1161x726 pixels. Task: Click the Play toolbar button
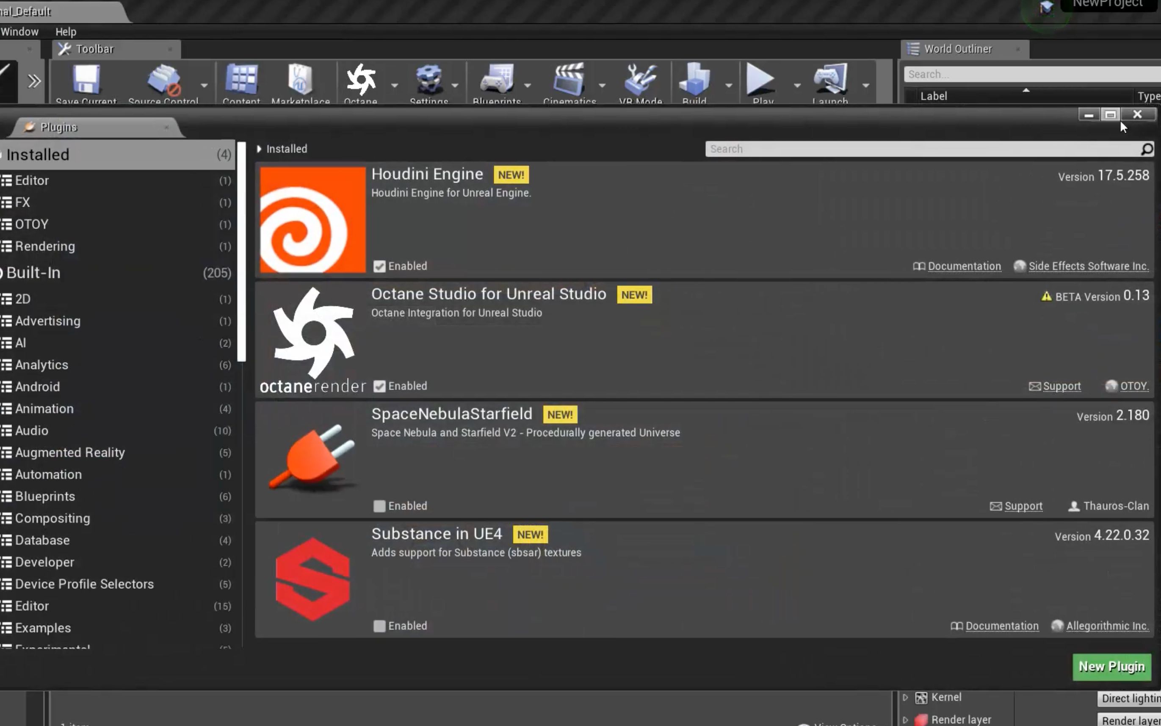[x=761, y=80]
